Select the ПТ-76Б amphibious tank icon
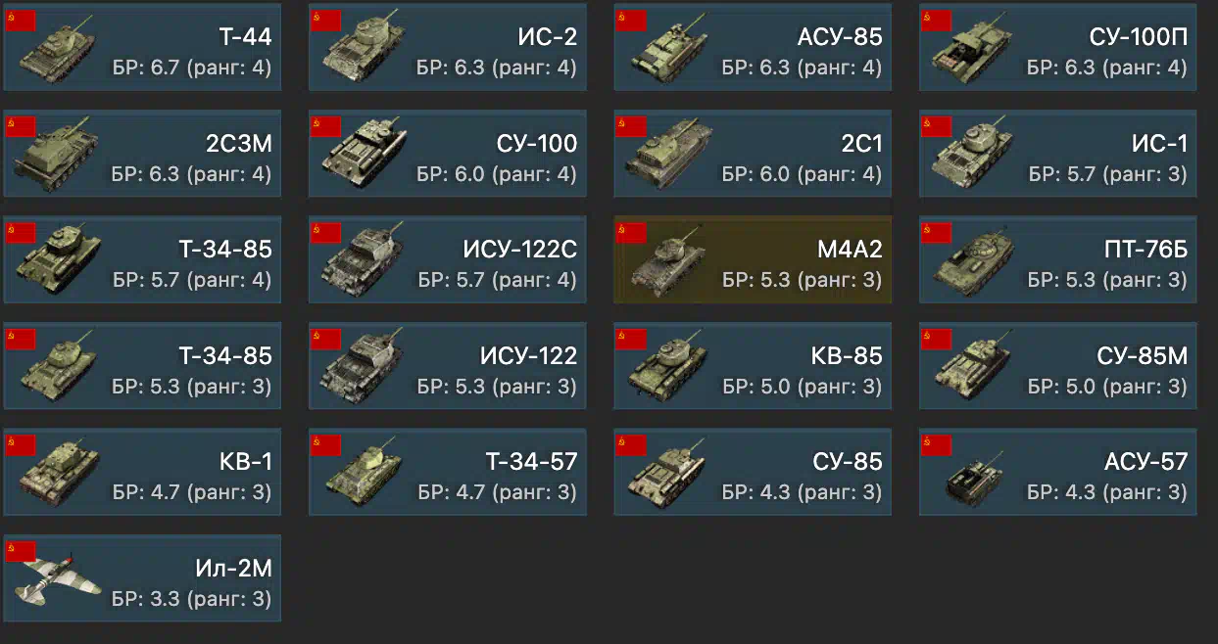 [x=972, y=262]
